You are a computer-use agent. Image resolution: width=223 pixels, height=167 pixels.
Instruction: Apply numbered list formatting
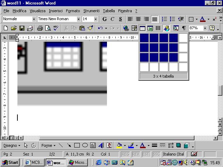click(164, 19)
